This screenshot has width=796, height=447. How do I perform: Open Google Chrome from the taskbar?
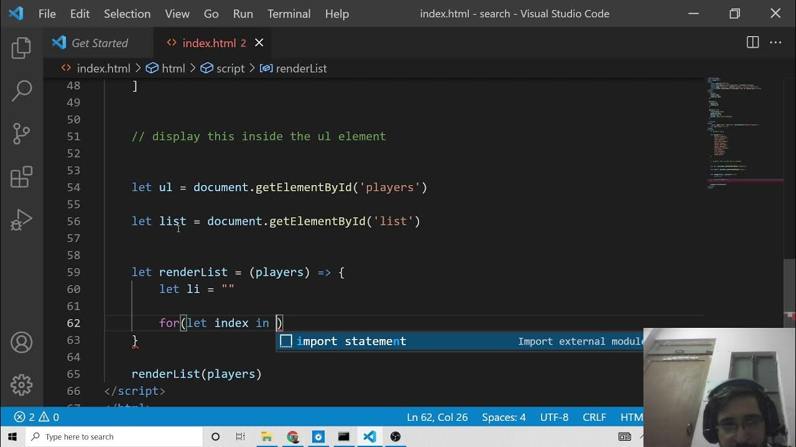(292, 436)
